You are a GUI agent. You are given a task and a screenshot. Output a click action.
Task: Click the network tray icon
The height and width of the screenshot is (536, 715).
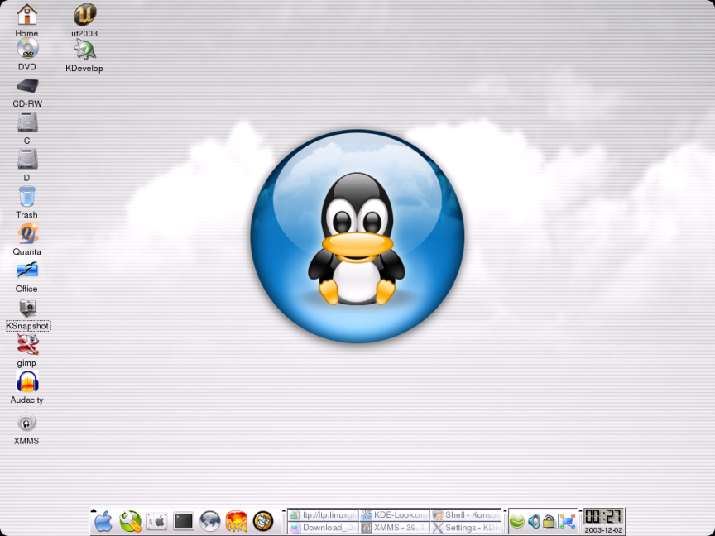[568, 521]
